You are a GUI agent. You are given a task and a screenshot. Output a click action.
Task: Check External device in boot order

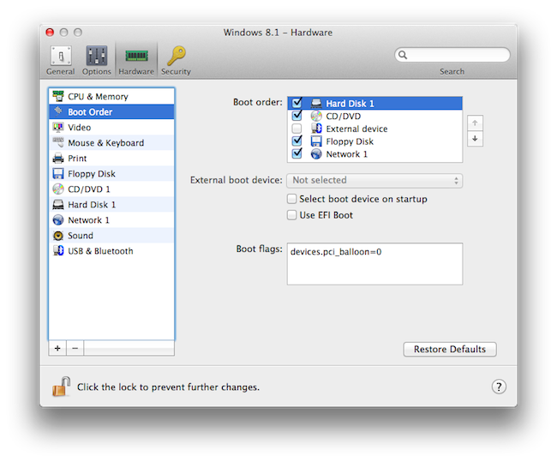[296, 129]
